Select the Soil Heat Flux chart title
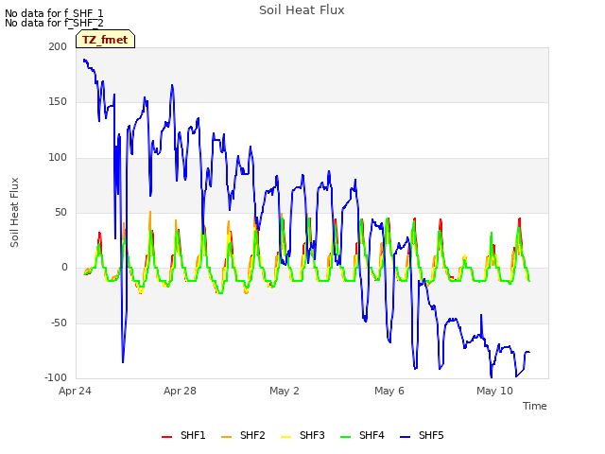This screenshot has height=454, width=605. tap(302, 10)
